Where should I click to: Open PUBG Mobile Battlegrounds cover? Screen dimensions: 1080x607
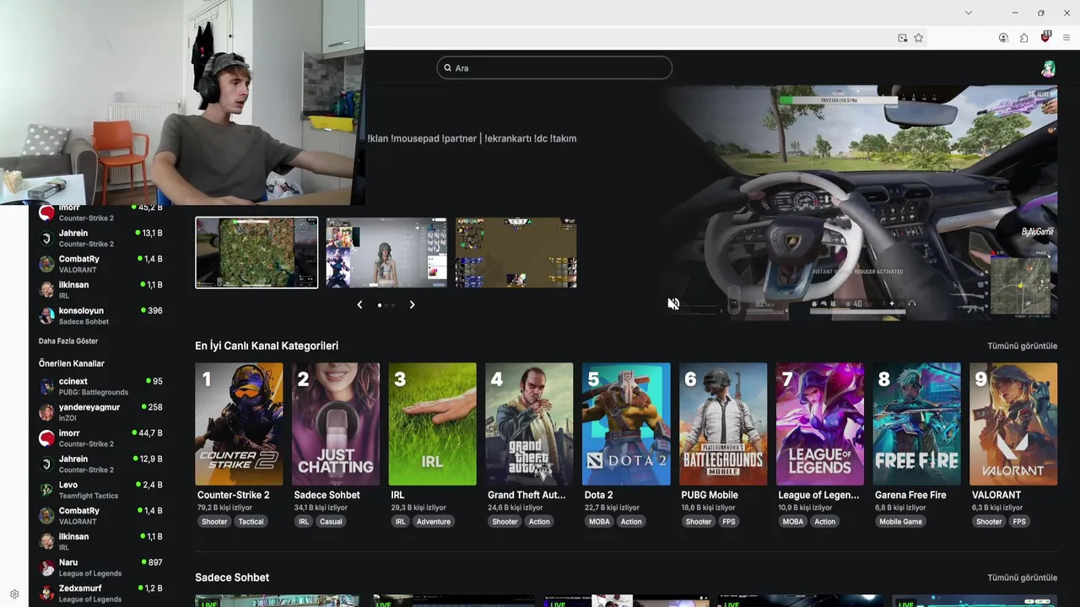point(723,424)
